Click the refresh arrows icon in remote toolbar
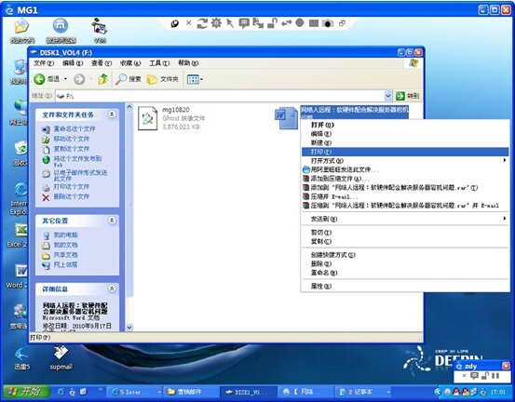Viewport: 515px width, 402px height. point(202,23)
